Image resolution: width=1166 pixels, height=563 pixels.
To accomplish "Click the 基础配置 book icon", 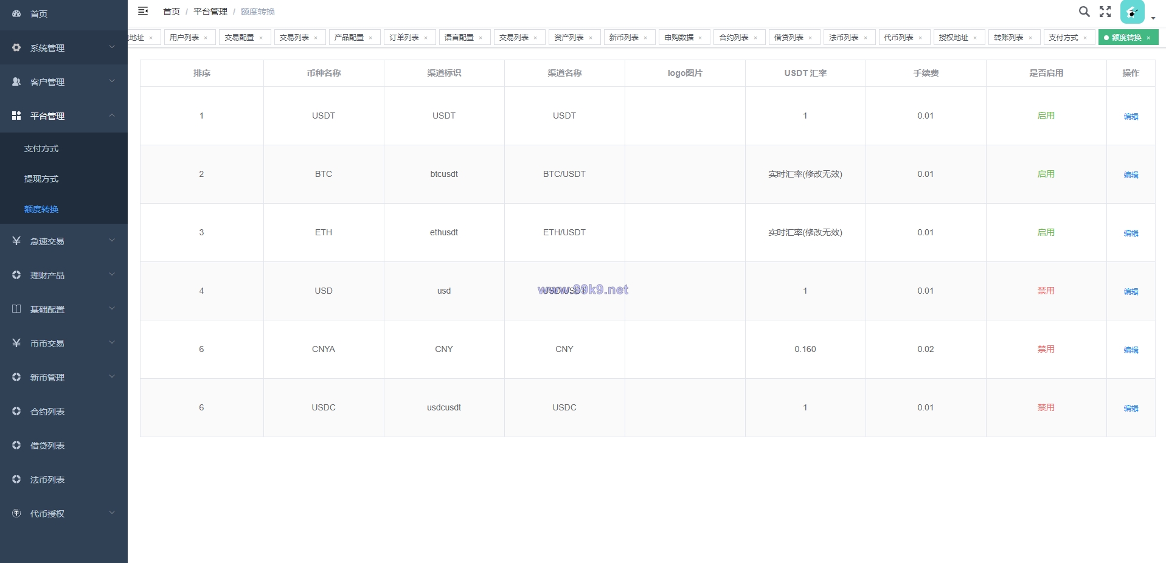I will point(16,309).
